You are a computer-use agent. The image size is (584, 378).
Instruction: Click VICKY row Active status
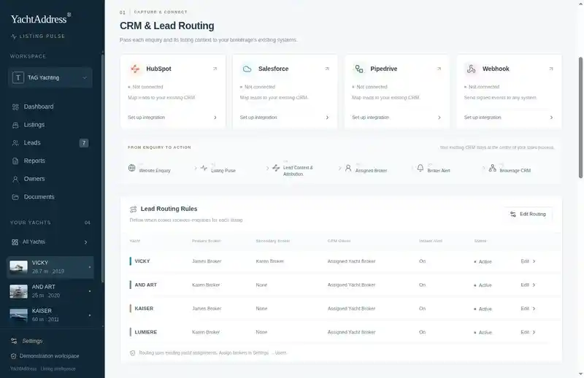click(x=483, y=262)
